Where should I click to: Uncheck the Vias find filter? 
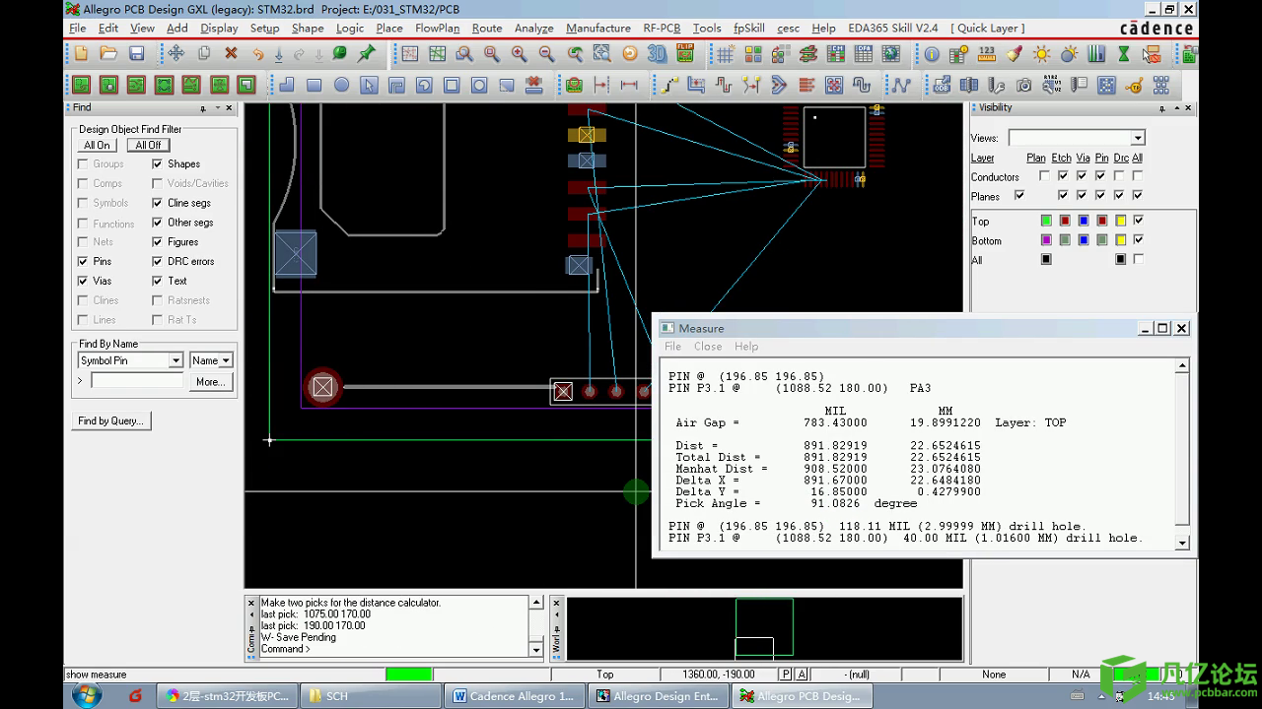pos(83,281)
